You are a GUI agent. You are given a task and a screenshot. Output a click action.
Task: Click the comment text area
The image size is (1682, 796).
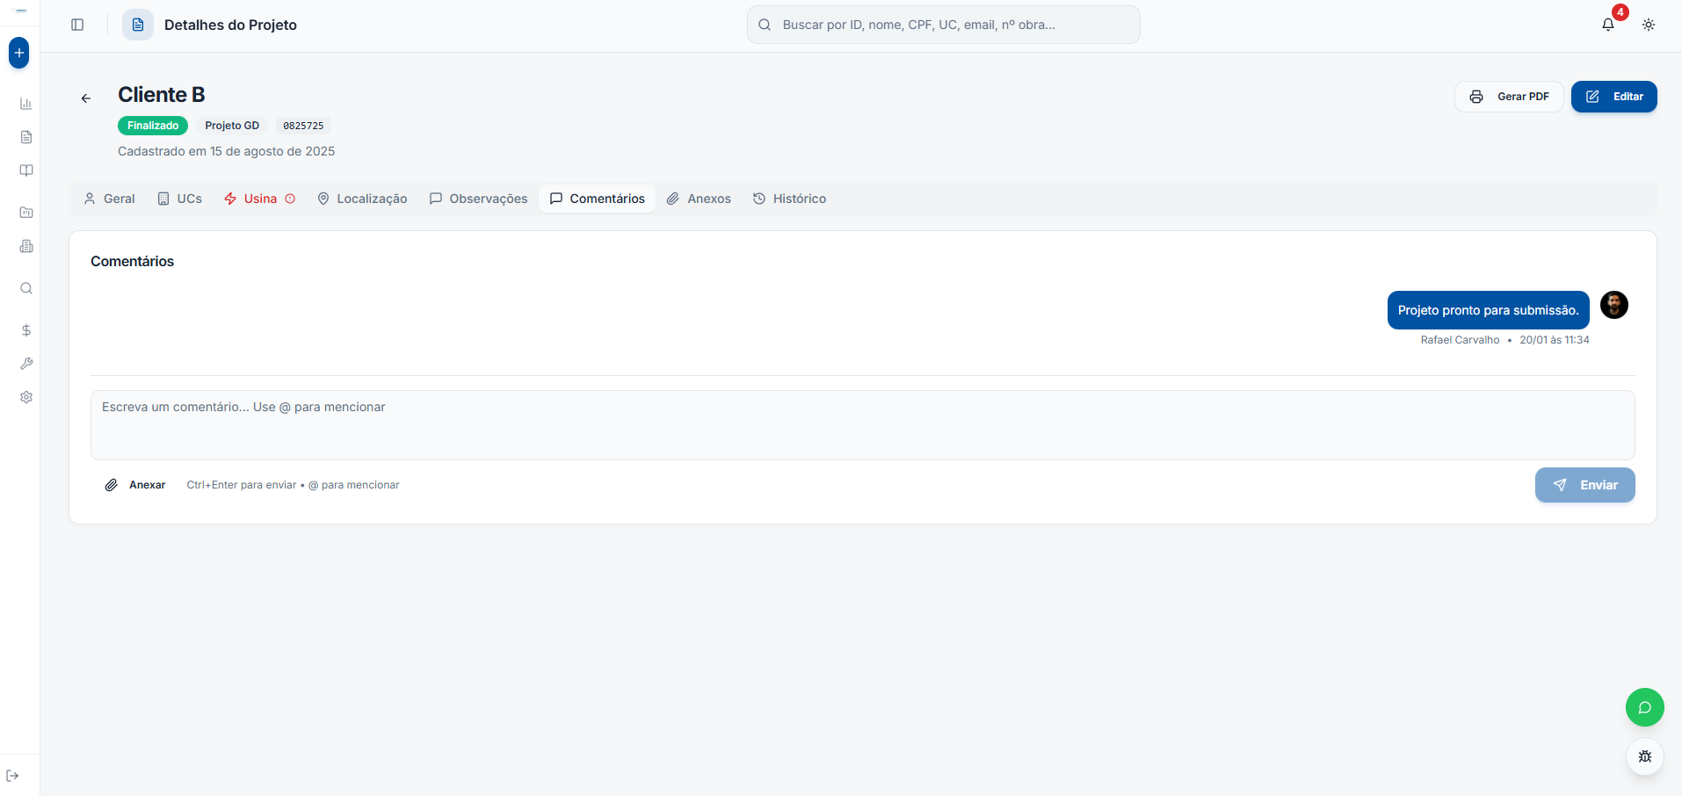click(x=862, y=425)
